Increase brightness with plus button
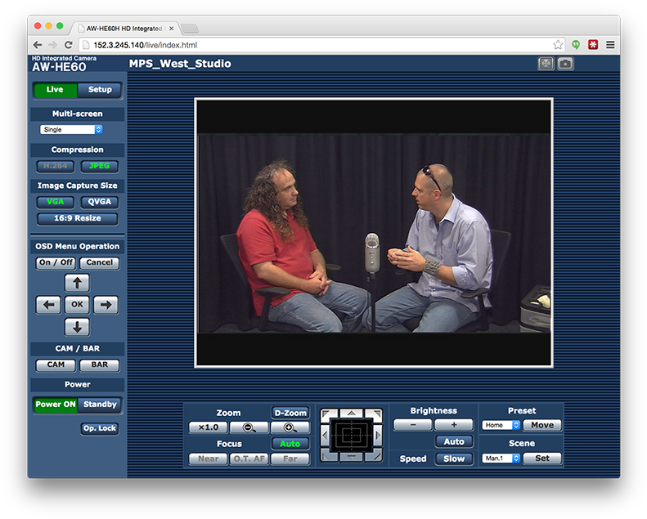 pyautogui.click(x=453, y=425)
